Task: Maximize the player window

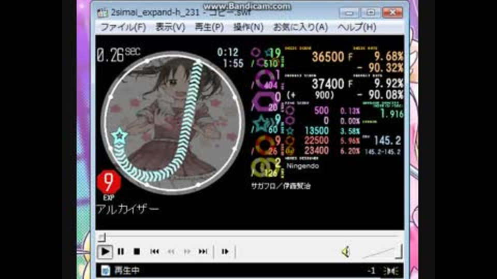Action: click(370, 13)
